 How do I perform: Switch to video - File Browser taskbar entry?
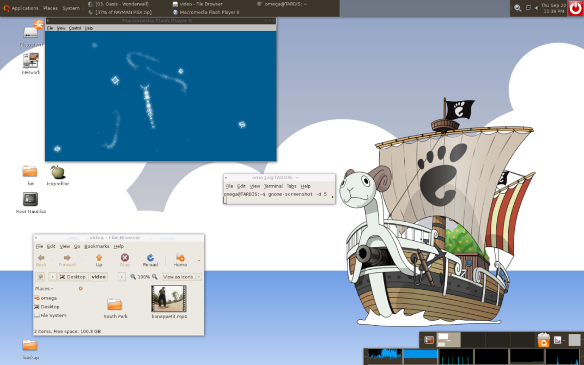pyautogui.click(x=198, y=4)
